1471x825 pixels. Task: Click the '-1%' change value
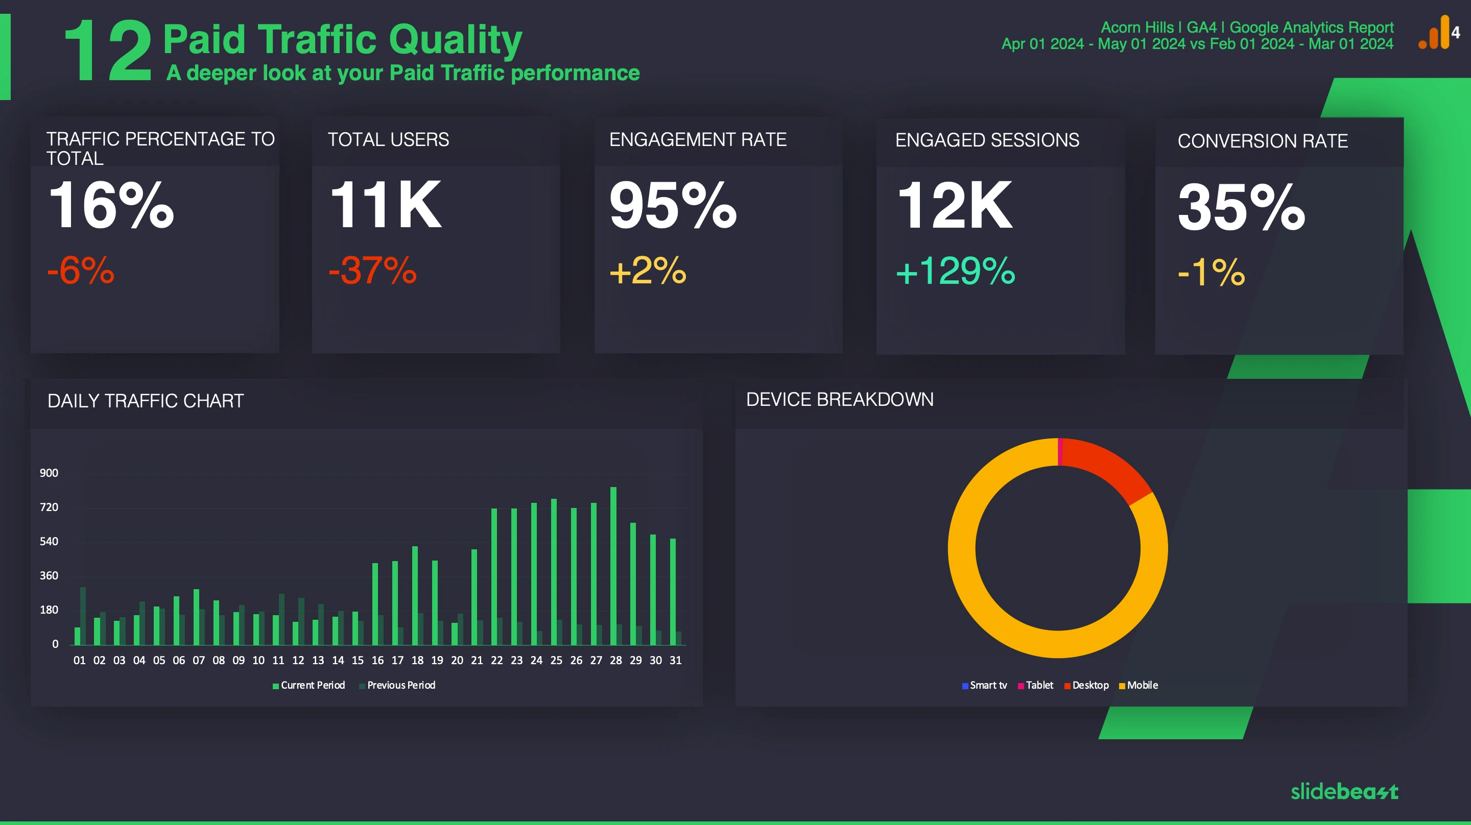[x=1211, y=272]
